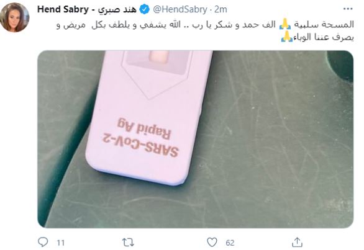The image size is (364, 250).
Task: Click the like count of 62
Action: tap(230, 243)
